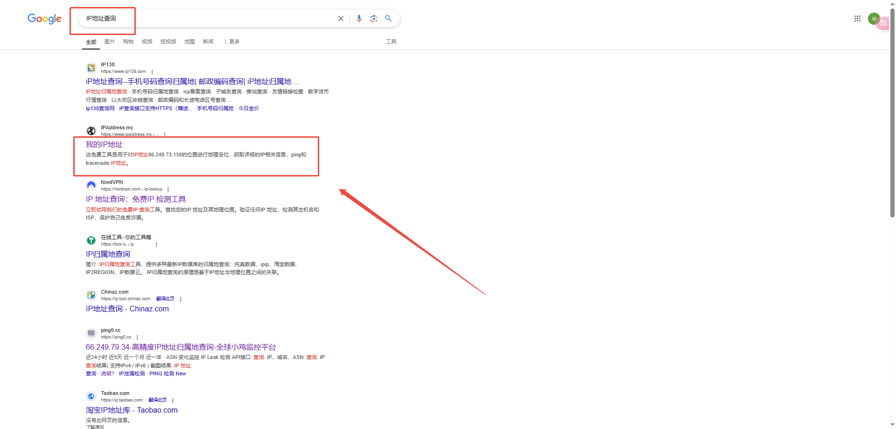This screenshot has height=429, width=896.
Task: Open the IP归属地查询 result link
Action: pos(108,254)
